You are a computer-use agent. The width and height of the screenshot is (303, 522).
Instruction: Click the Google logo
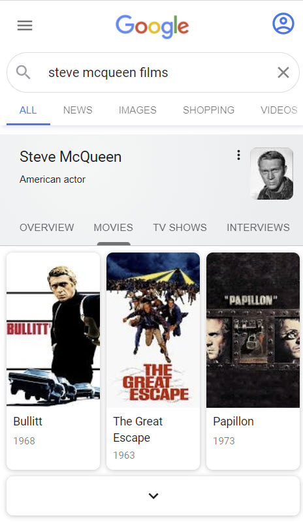pyautogui.click(x=152, y=26)
